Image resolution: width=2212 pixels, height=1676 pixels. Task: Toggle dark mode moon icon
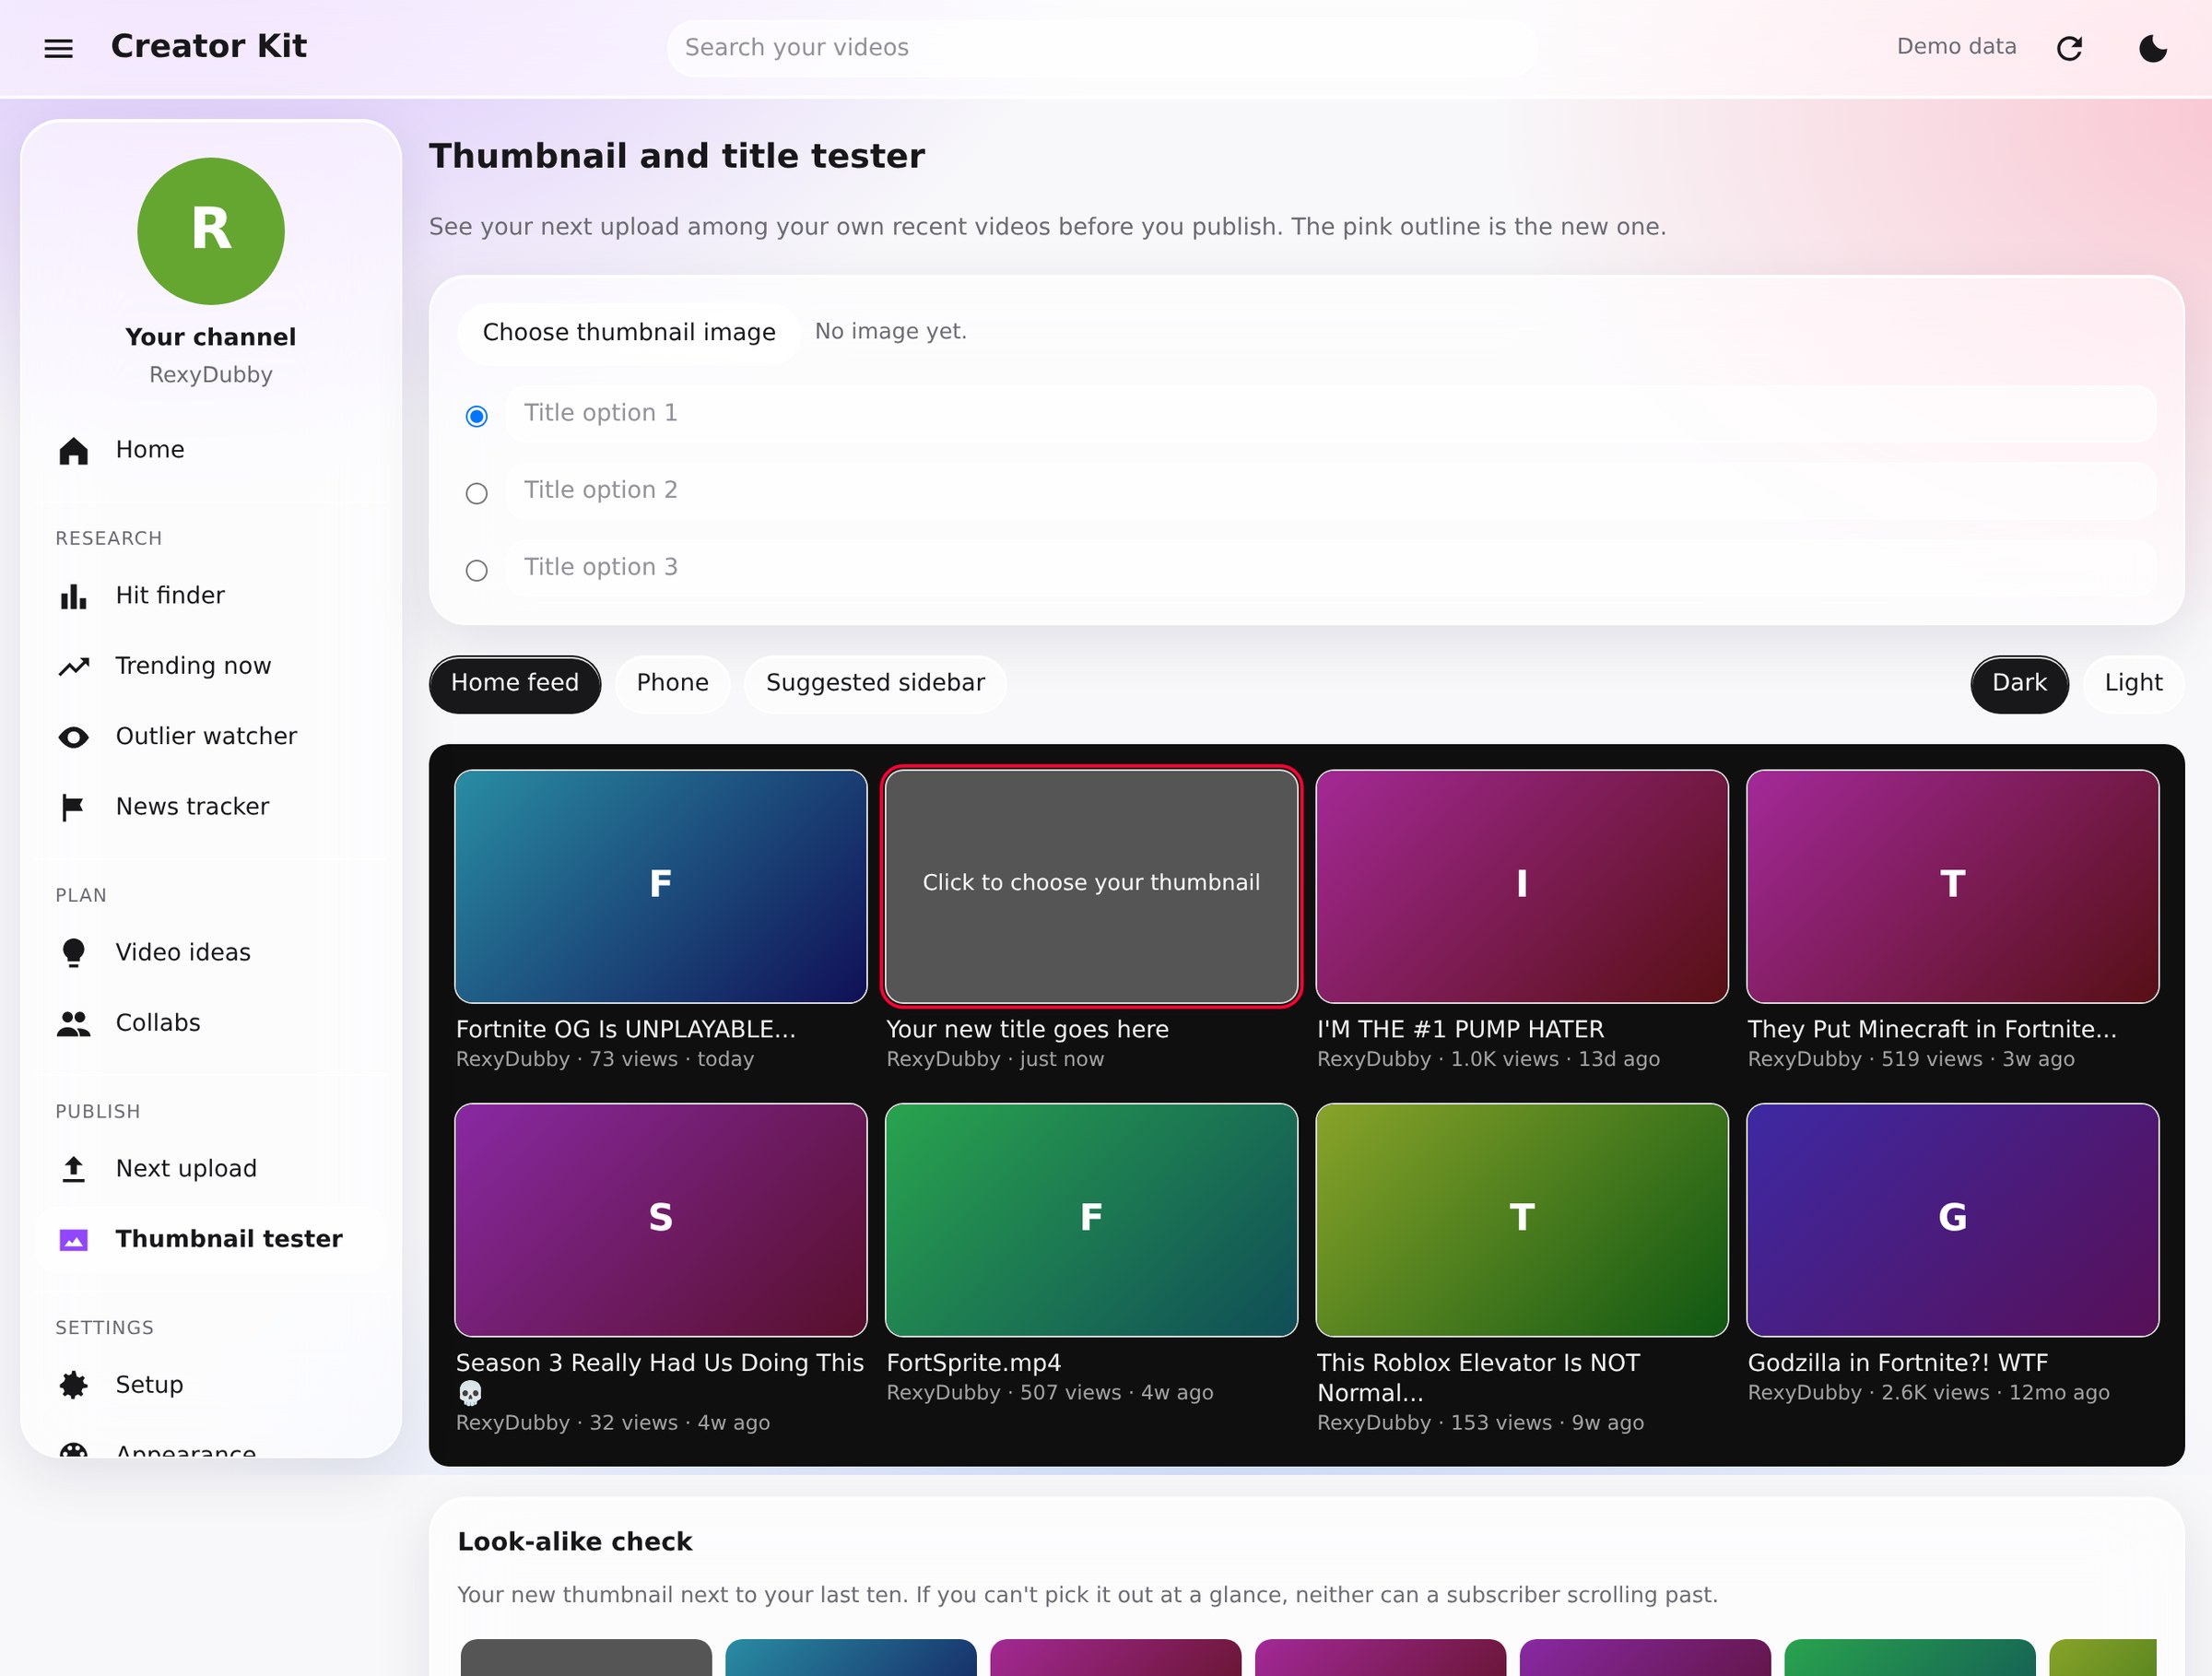point(2152,48)
